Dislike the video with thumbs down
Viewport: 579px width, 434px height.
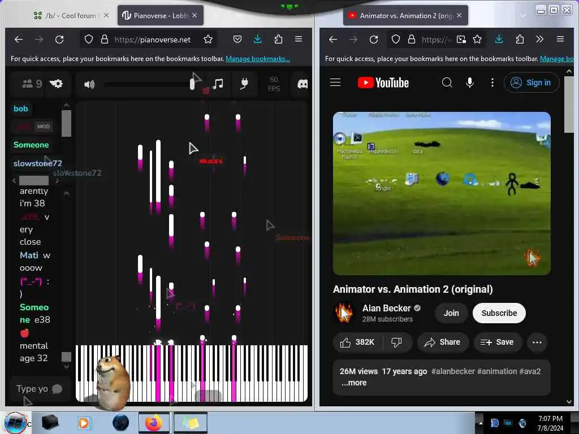(396, 342)
